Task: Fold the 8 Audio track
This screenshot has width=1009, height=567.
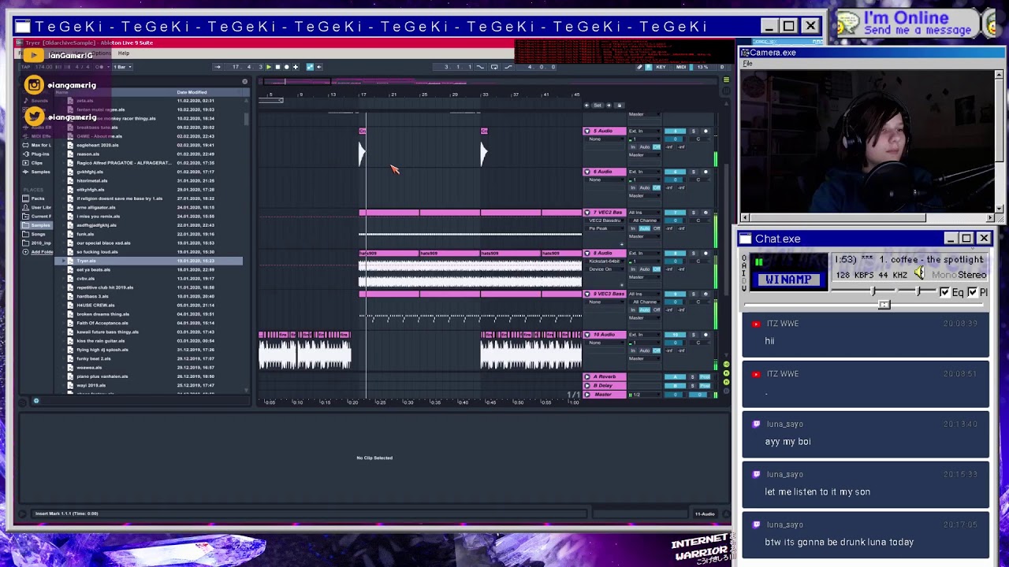Action: click(x=587, y=254)
